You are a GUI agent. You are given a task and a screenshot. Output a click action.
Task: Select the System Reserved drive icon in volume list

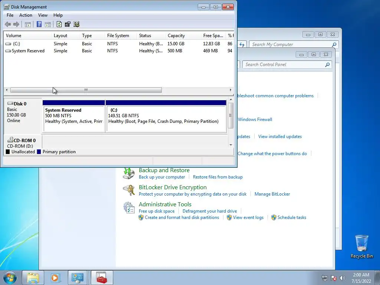(8, 51)
